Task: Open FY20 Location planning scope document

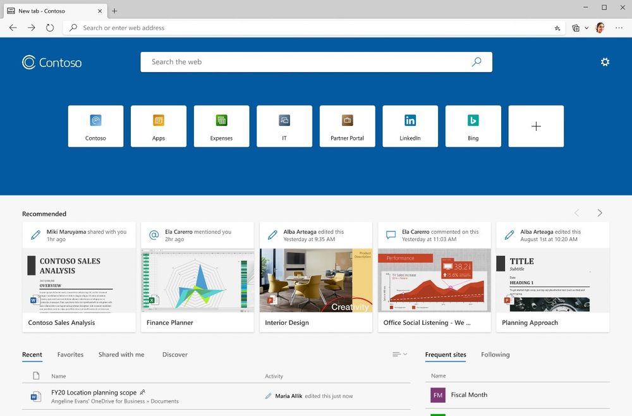Action: (94, 393)
